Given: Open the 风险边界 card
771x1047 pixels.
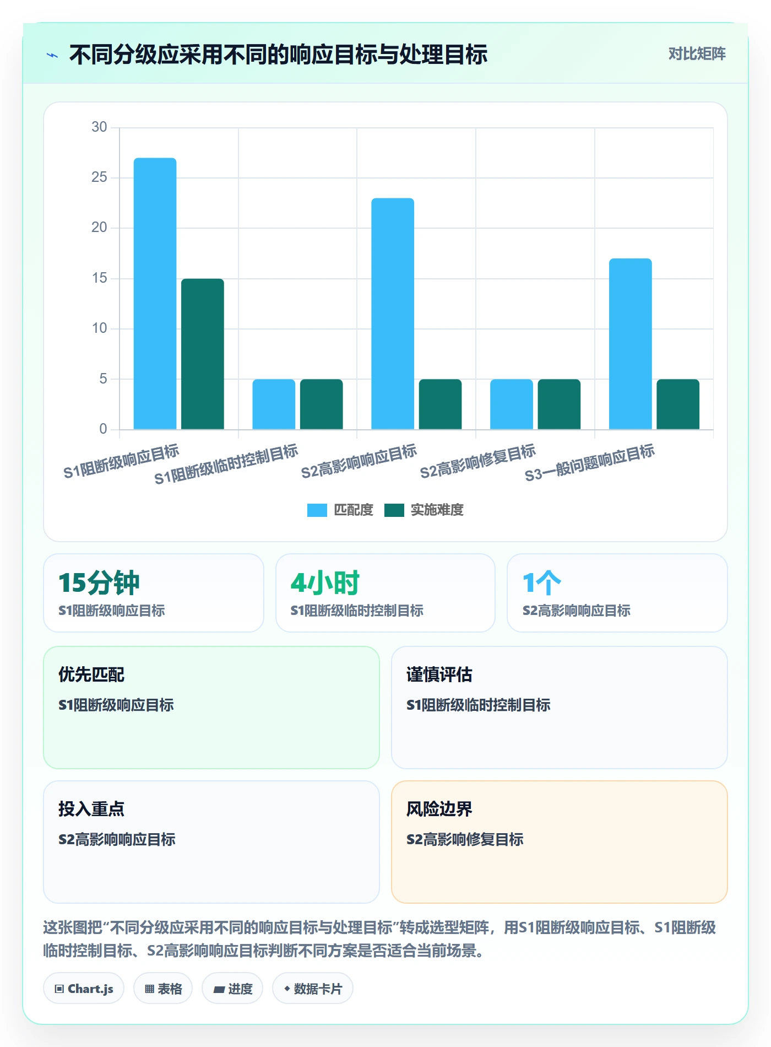Looking at the screenshot, I should coord(560,842).
